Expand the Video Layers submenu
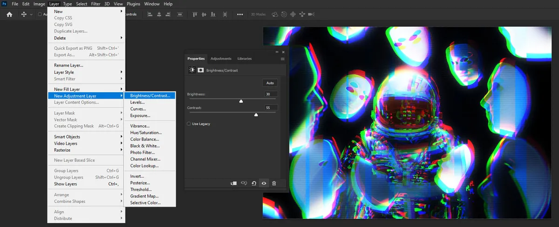The image size is (559, 227). pos(86,143)
